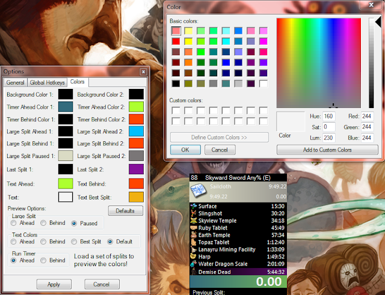385x295 pixels.
Task: Click the Green value field
Action: [368, 127]
